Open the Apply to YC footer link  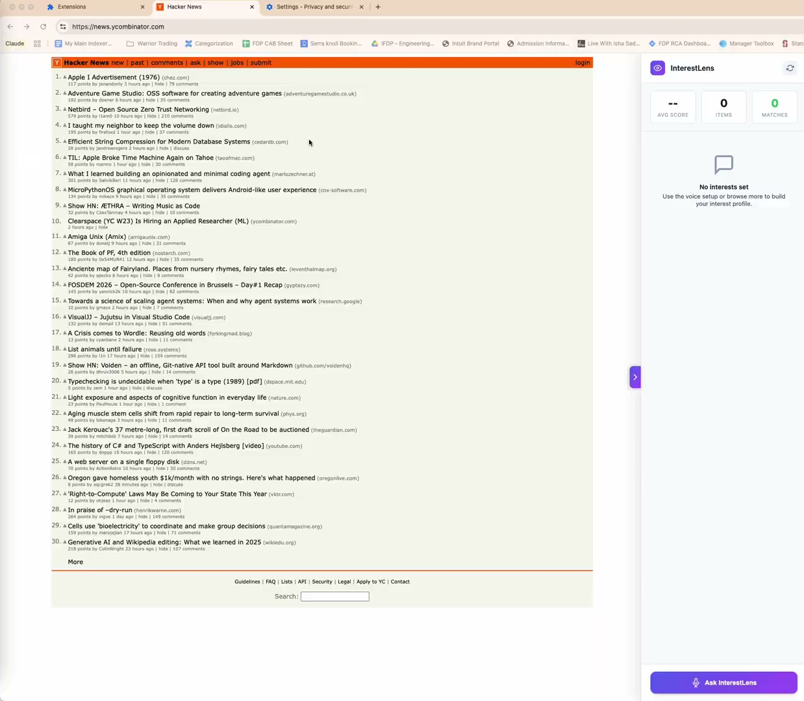(371, 582)
